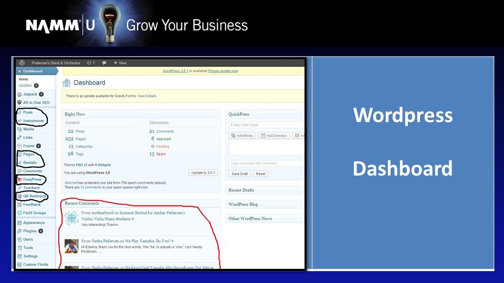Click View Details for Gravity Forms update
The height and width of the screenshot is (283, 504).
(146, 96)
